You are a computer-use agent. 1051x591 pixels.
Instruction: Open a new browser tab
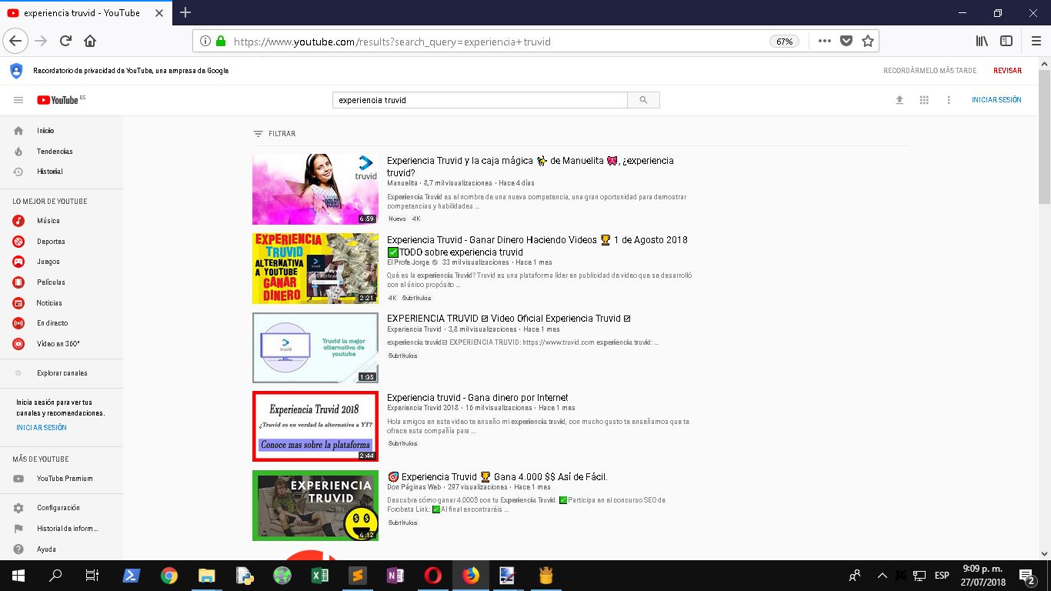point(185,12)
